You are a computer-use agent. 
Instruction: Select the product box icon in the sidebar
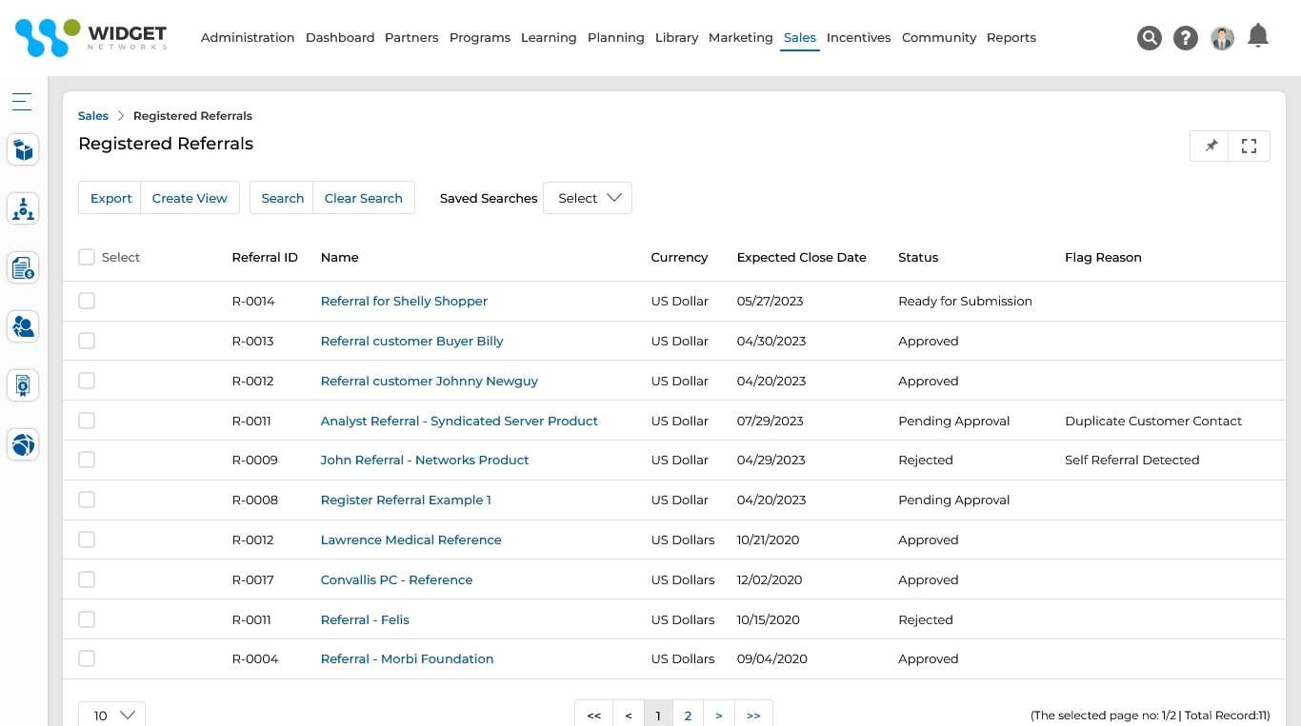(x=23, y=149)
